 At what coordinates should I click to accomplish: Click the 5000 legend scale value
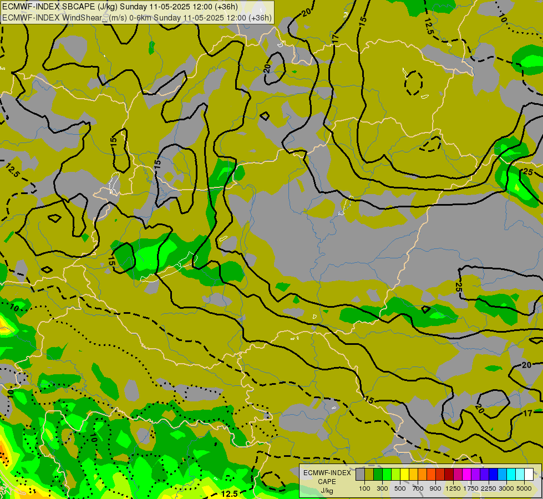[x=524, y=488]
